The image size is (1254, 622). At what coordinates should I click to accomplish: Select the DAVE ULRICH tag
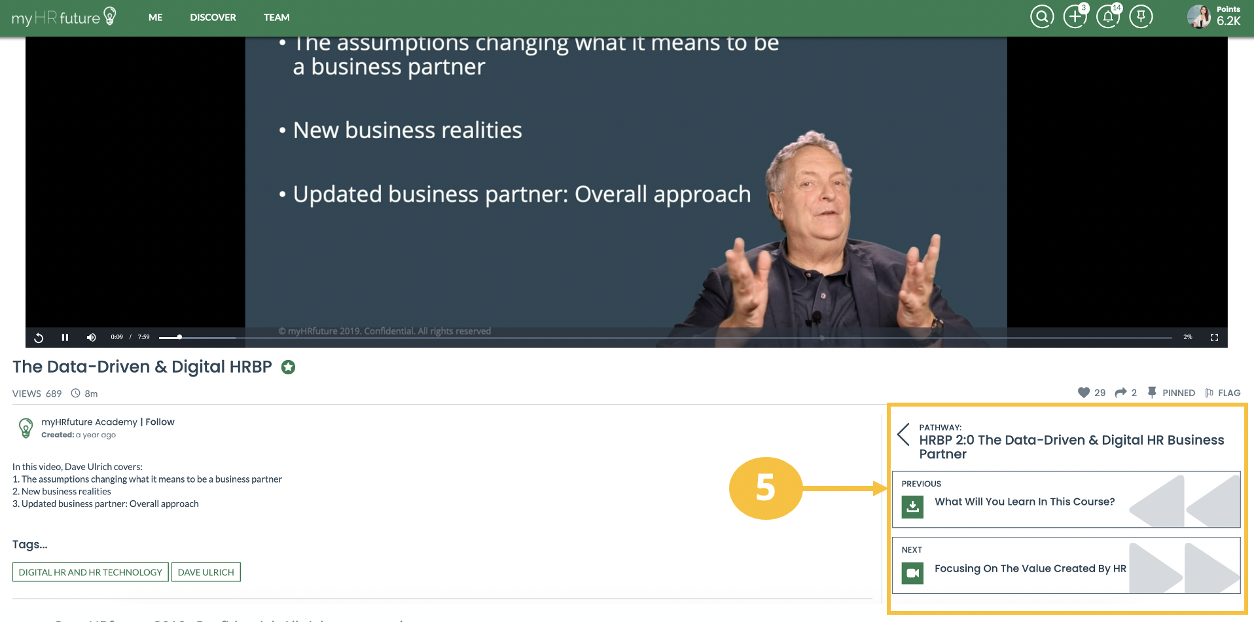point(206,572)
